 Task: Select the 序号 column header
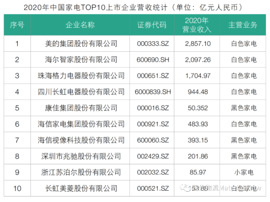(x=17, y=25)
